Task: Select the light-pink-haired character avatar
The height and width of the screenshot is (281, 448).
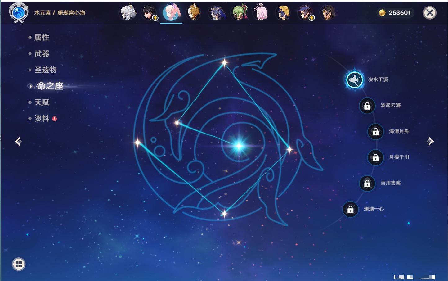Action: [x=261, y=12]
